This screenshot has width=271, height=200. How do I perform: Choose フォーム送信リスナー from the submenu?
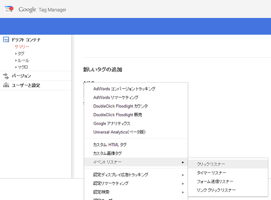pos(228,181)
